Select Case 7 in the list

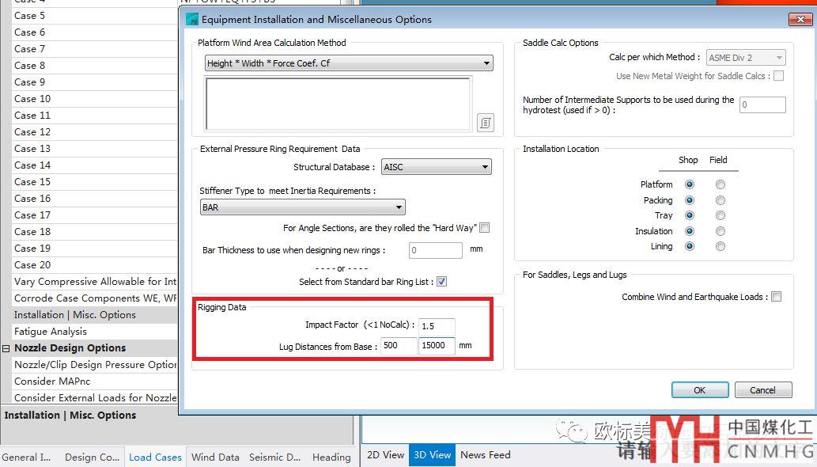pos(94,49)
